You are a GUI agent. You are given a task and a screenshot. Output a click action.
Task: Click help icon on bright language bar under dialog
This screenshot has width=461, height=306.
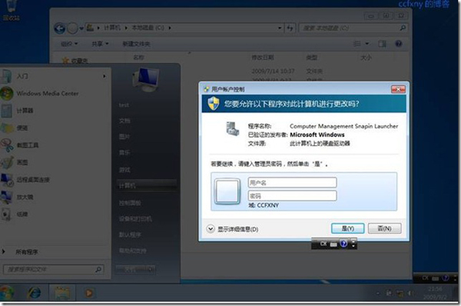pos(343,244)
